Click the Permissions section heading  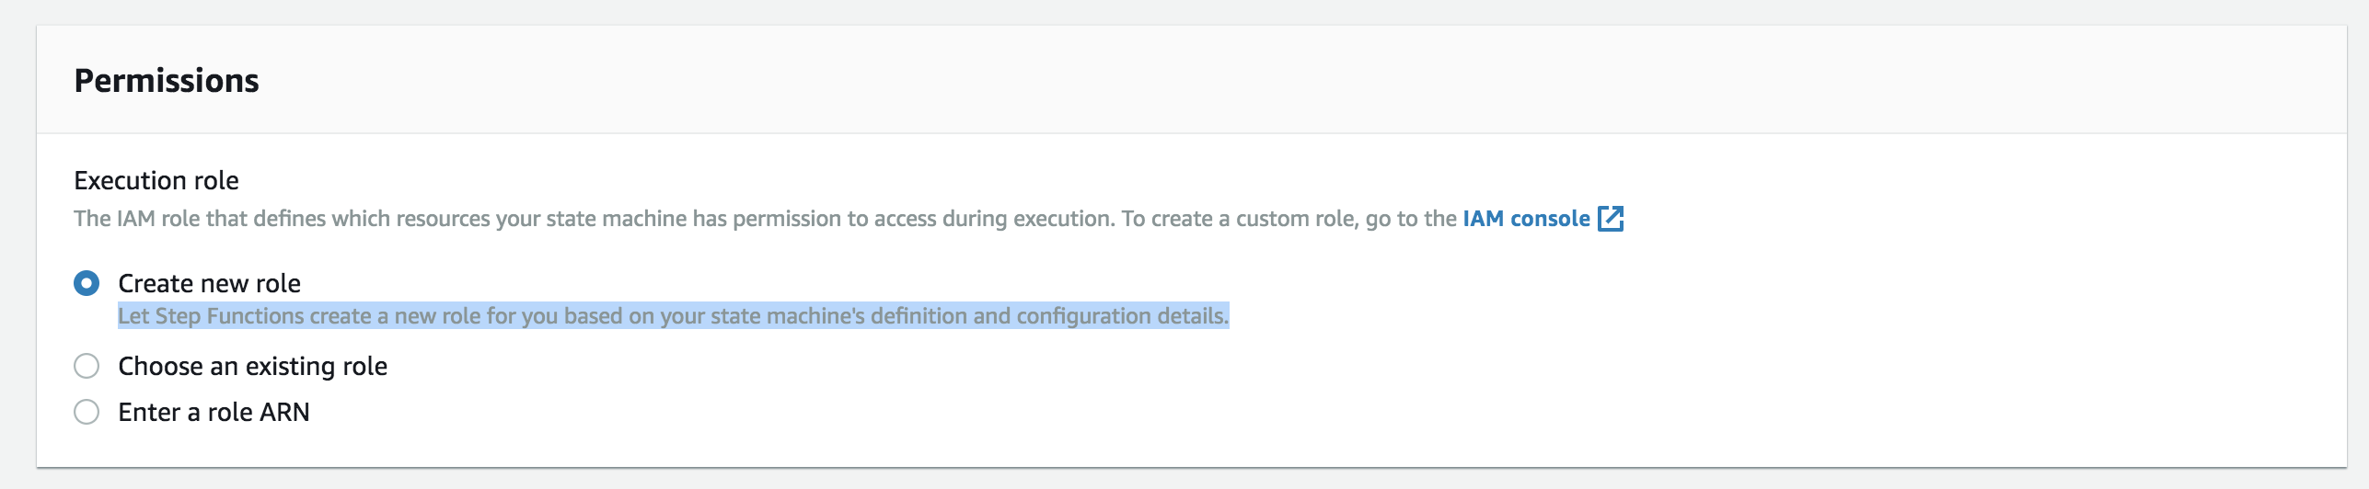tap(167, 81)
